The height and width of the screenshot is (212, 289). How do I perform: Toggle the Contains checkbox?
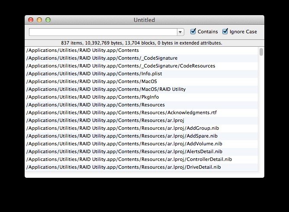tap(193, 32)
